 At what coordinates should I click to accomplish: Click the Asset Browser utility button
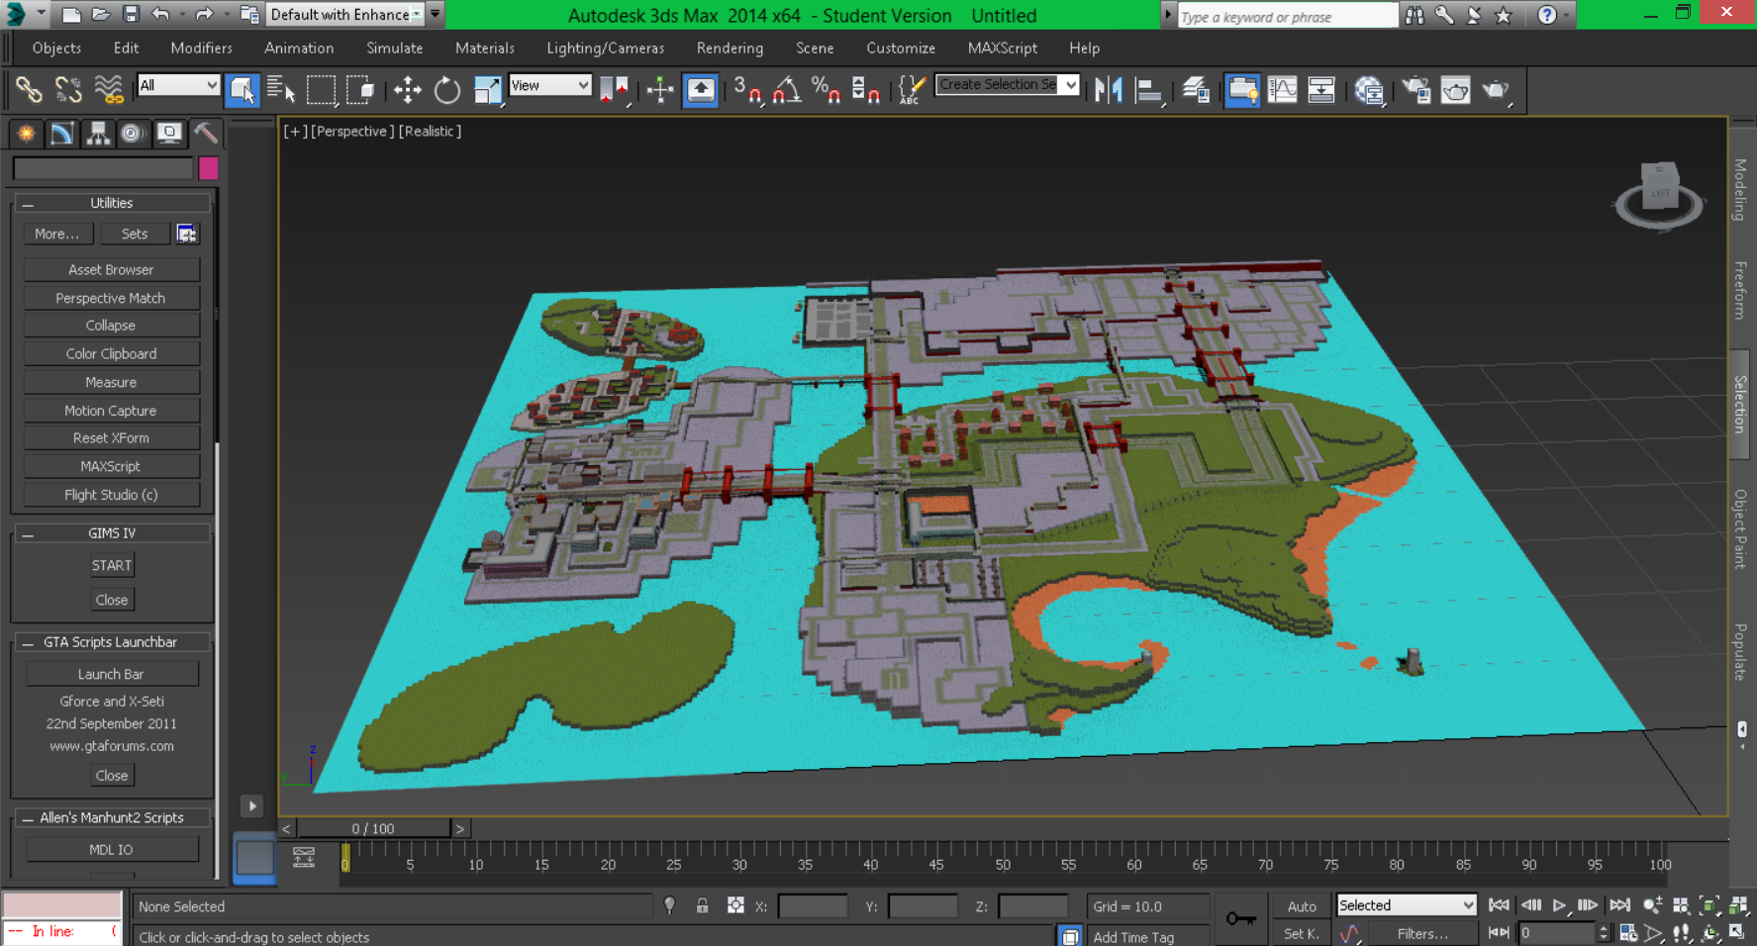click(x=112, y=269)
